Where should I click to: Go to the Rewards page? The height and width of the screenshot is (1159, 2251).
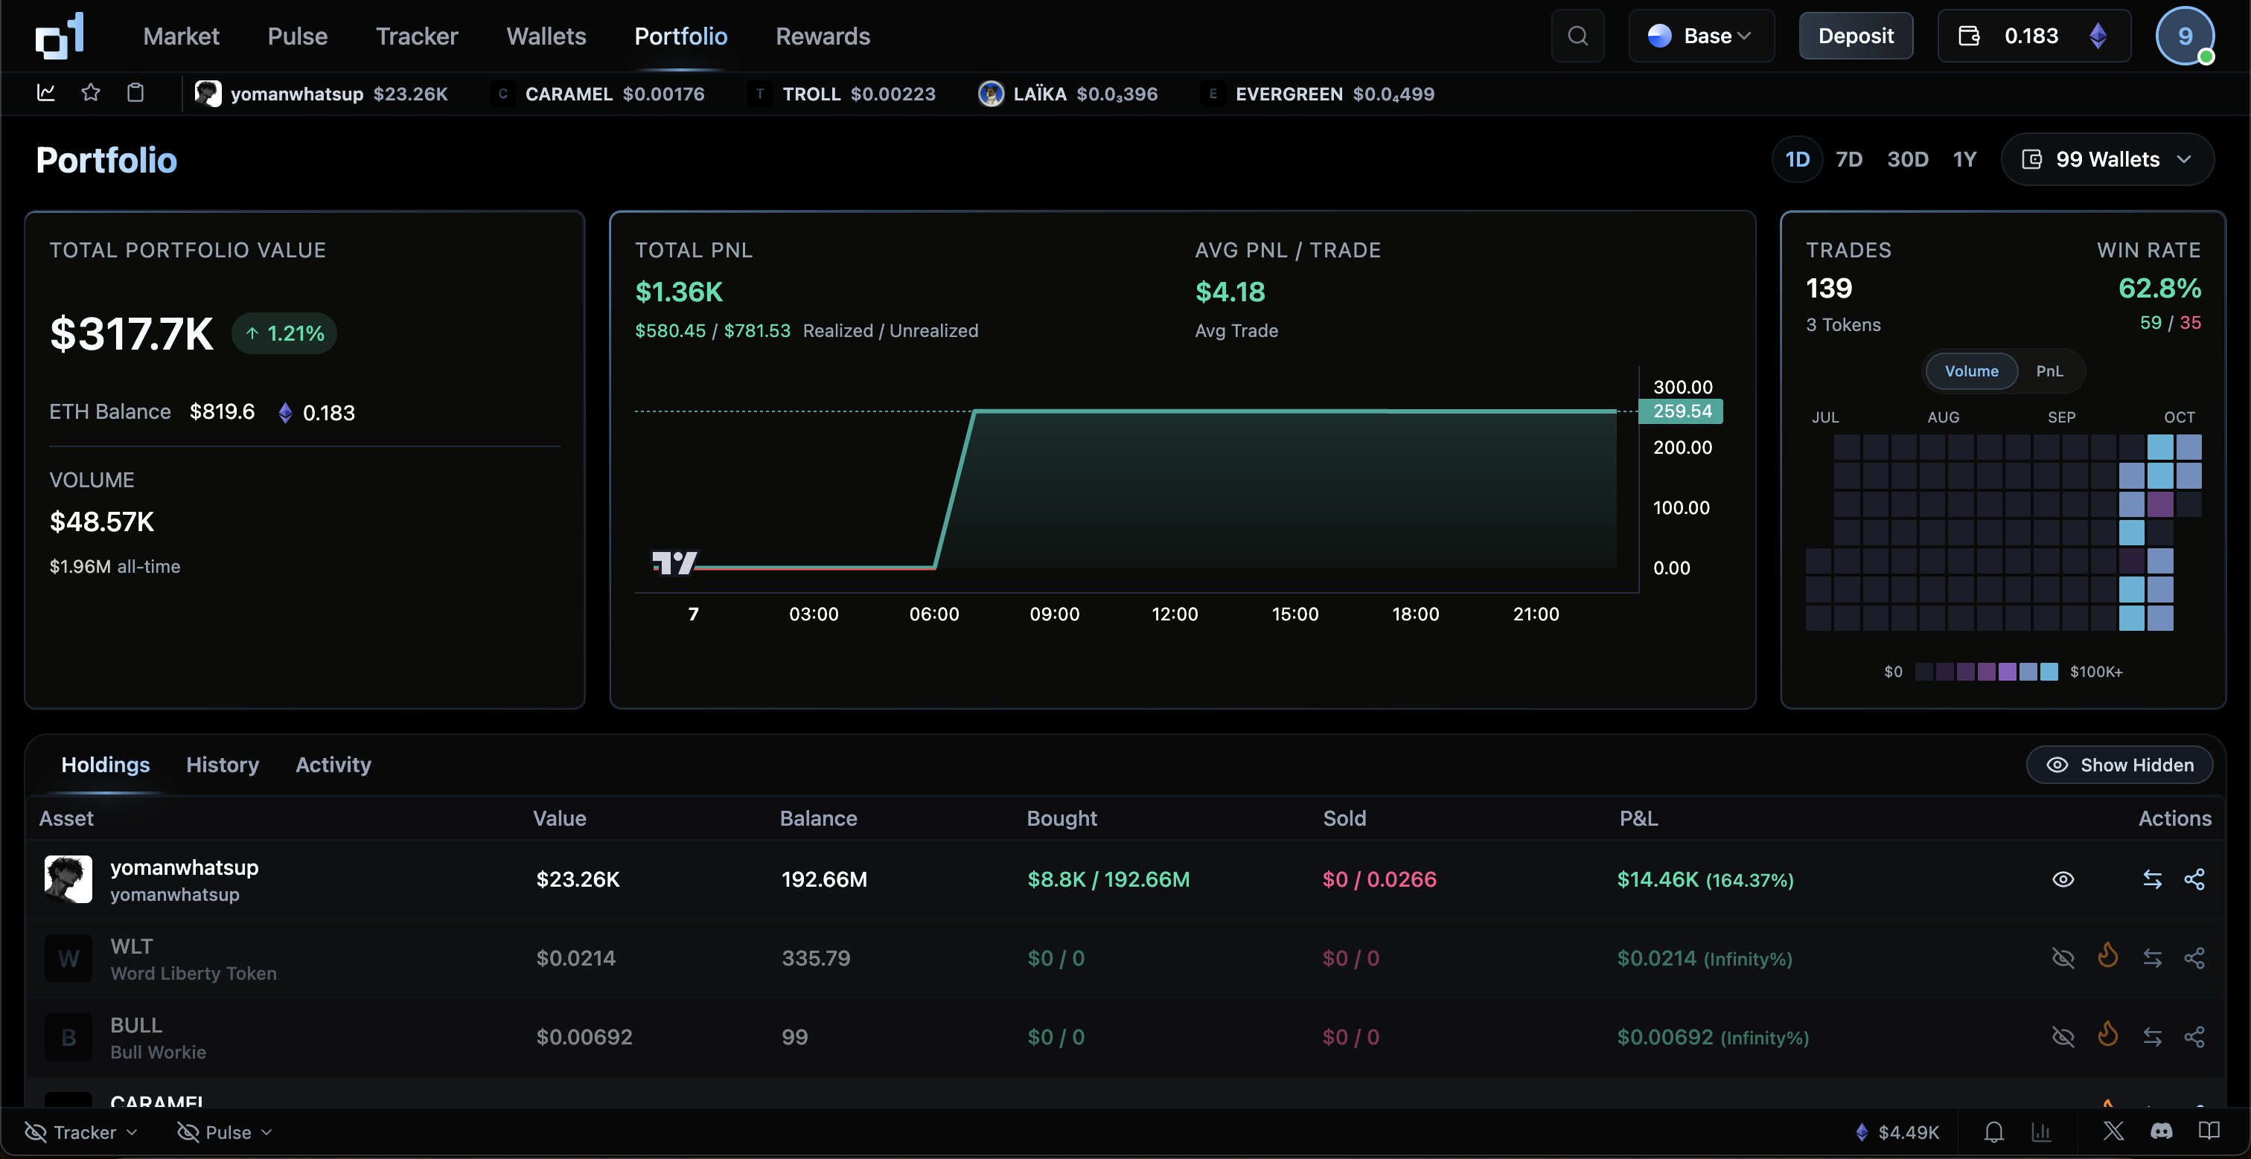tap(823, 36)
